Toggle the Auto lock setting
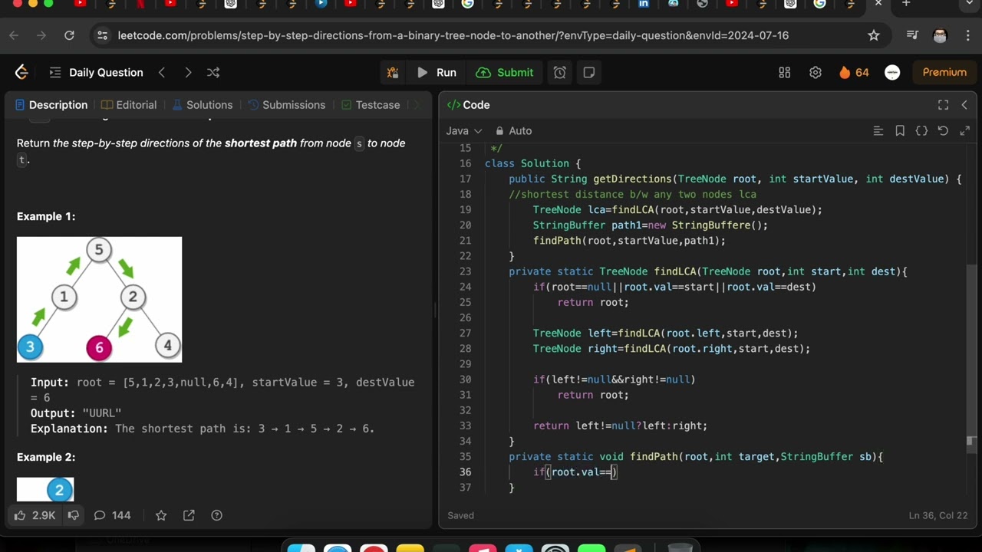The width and height of the screenshot is (982, 552). pyautogui.click(x=513, y=131)
